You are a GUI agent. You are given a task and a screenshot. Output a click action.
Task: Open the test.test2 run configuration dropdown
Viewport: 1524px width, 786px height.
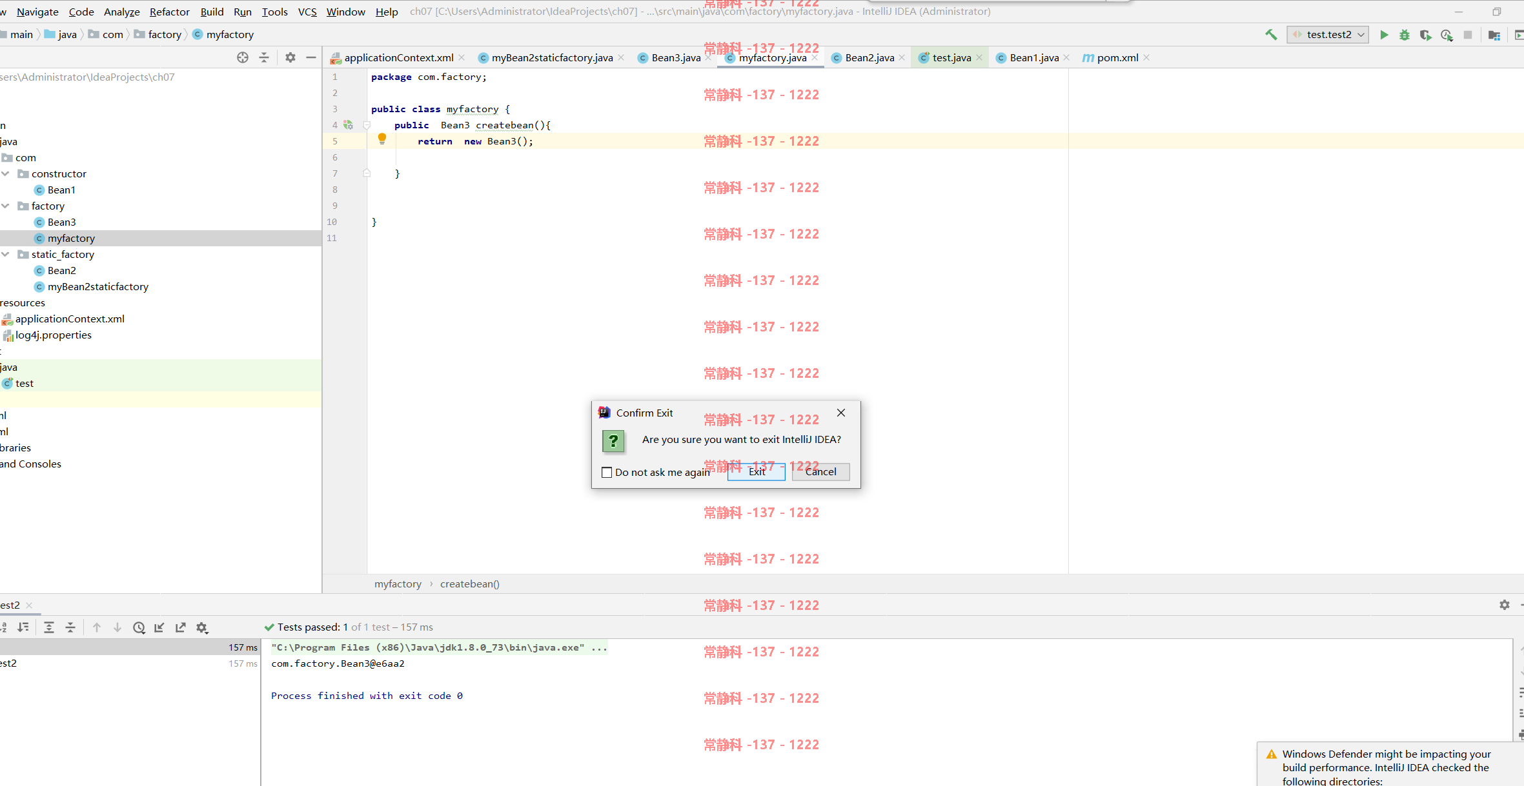(x=1328, y=35)
